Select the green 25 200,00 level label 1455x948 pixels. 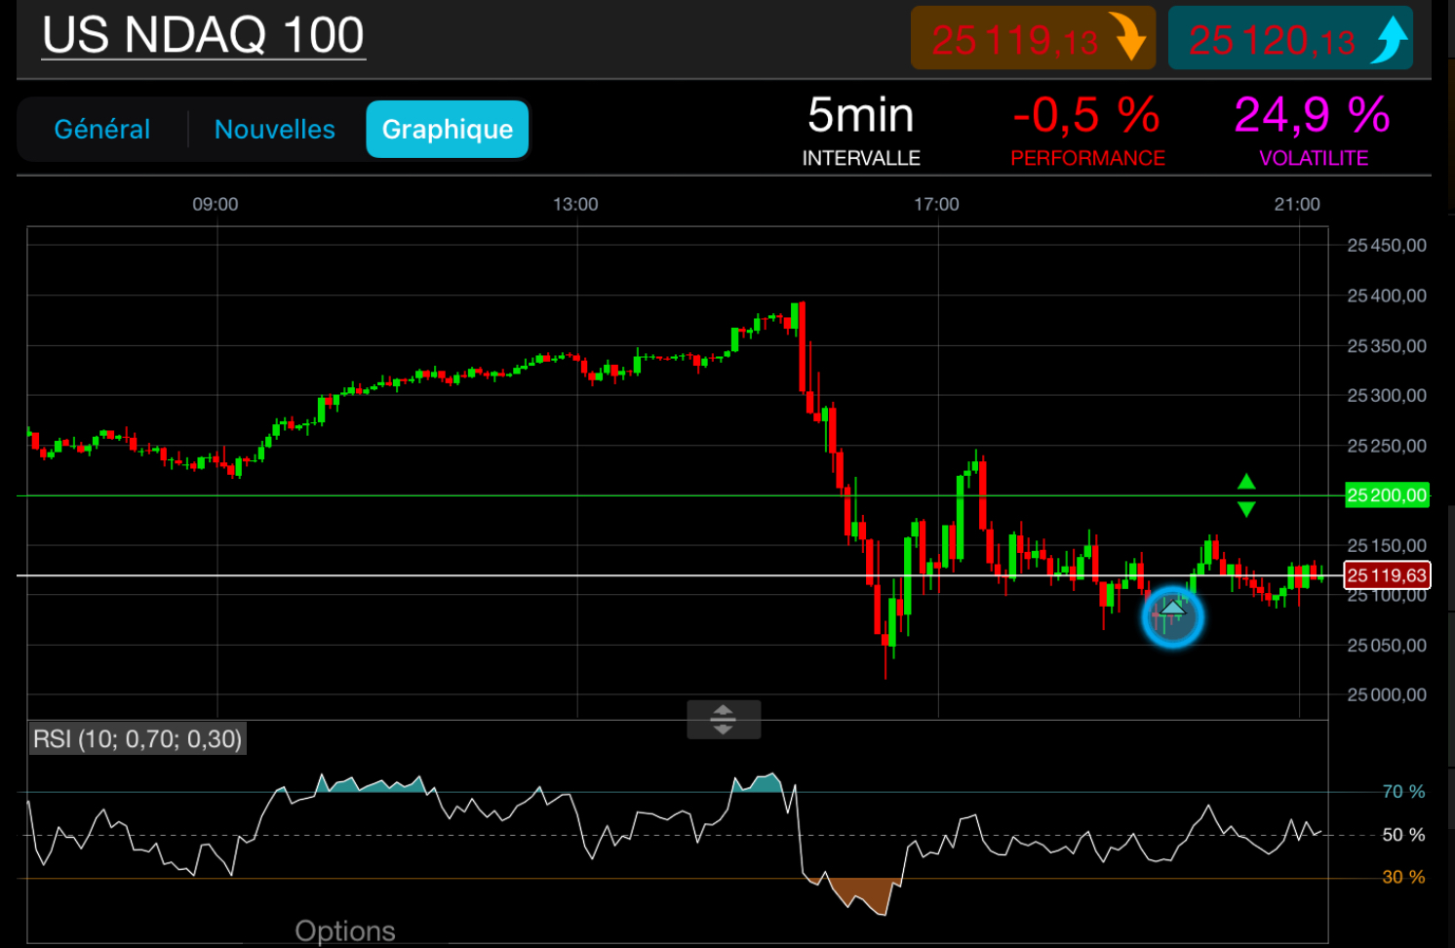(x=1387, y=495)
